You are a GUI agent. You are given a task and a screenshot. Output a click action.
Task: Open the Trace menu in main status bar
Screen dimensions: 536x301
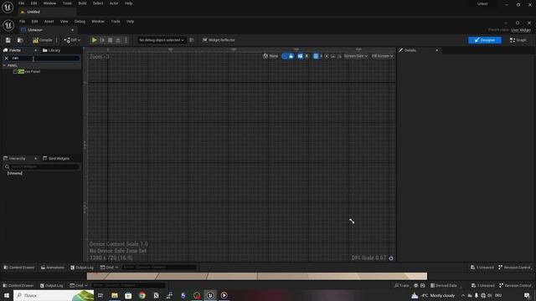402,286
